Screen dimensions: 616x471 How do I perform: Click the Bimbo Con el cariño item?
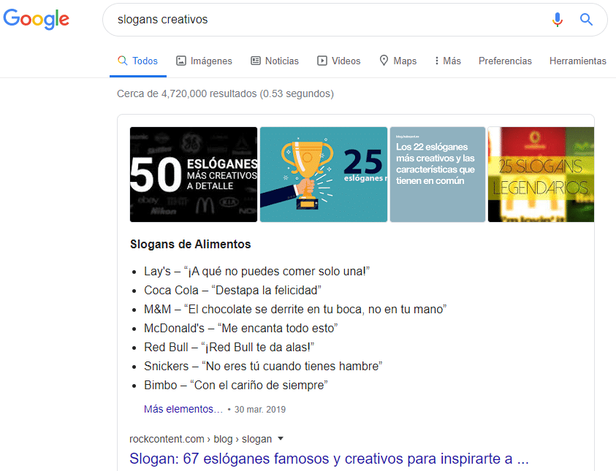tap(236, 385)
